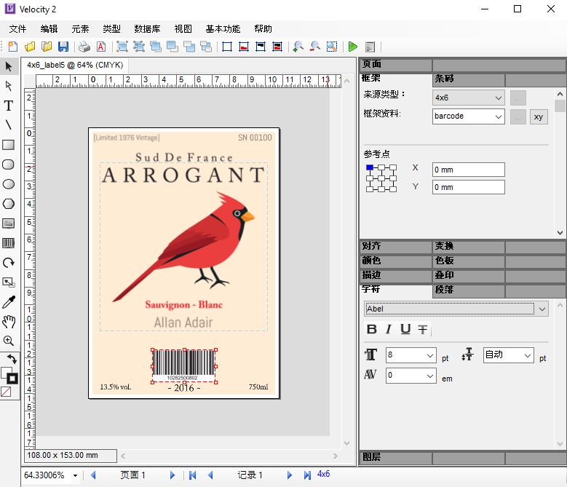This screenshot has height=487, width=567.
Task: Click the Save disk icon
Action: coord(63,47)
